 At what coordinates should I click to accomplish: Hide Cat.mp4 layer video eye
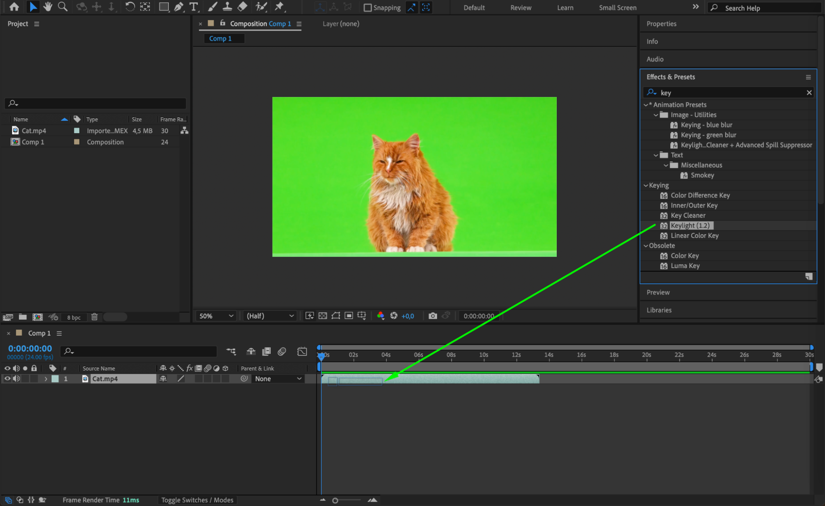[x=7, y=379]
